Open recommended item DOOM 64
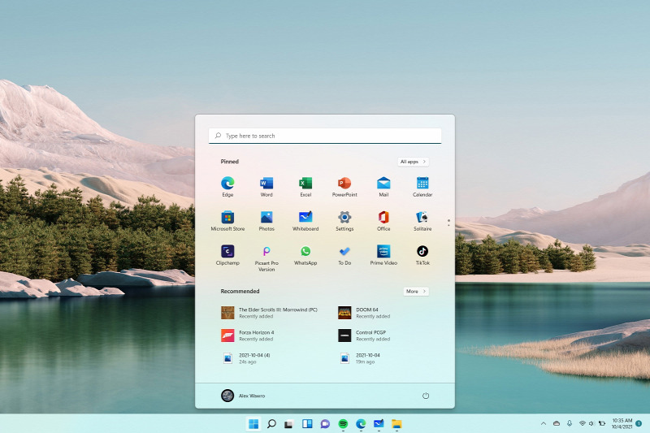The image size is (650, 433). point(367,312)
